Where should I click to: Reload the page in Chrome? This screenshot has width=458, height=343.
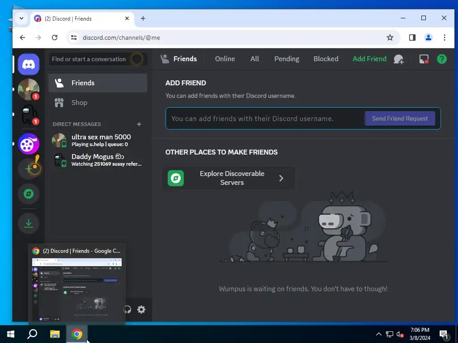[x=55, y=38]
